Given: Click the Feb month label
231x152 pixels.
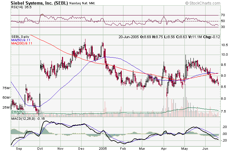Looking at the screenshot, I should click(123, 149).
